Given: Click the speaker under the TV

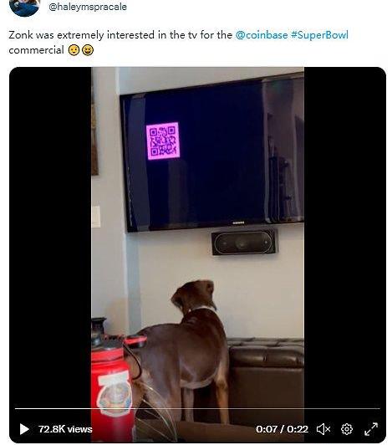Looking at the screenshot, I should (x=245, y=243).
